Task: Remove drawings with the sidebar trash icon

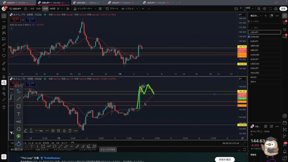Action: pos(4,107)
